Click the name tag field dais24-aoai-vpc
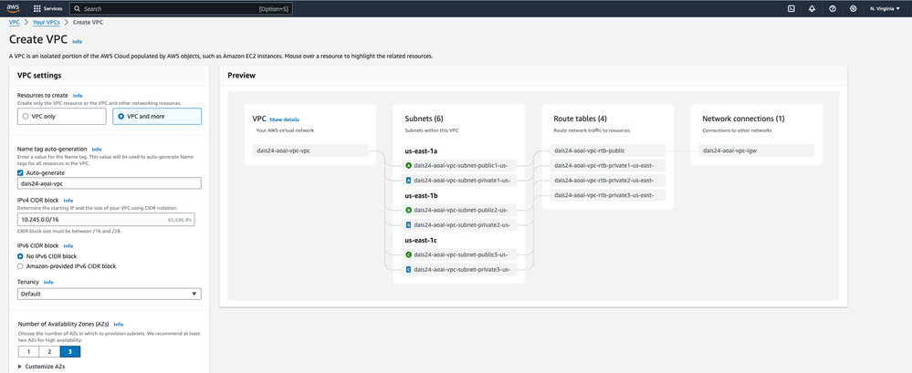The image size is (912, 373). point(110,183)
